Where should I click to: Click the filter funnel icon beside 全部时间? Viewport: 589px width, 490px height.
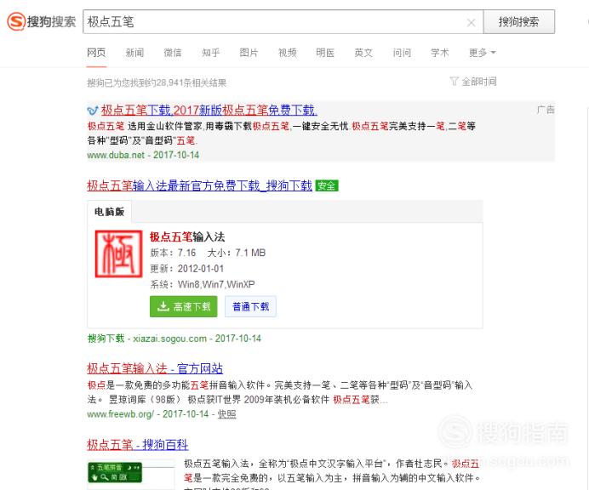click(454, 81)
